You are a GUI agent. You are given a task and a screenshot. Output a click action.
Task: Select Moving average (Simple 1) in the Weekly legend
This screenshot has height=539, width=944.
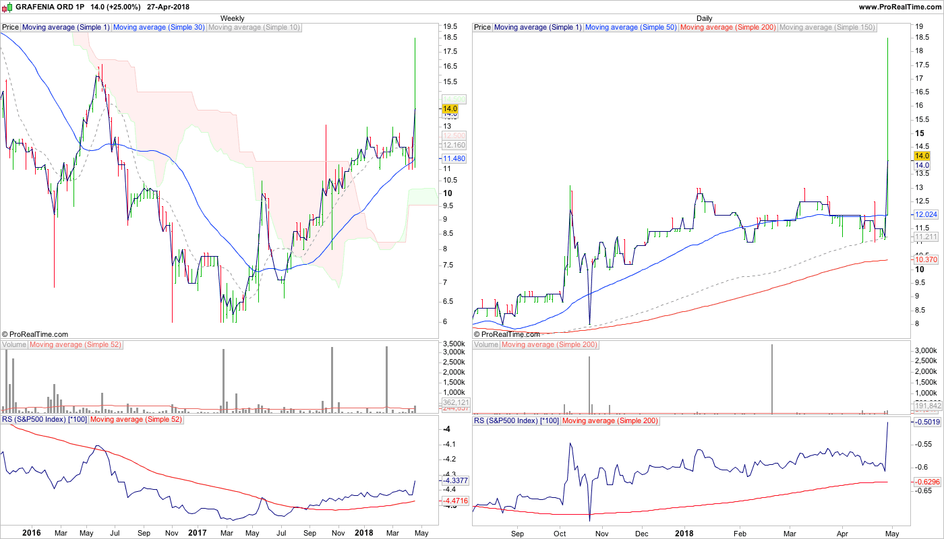pos(66,28)
